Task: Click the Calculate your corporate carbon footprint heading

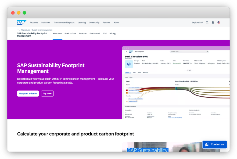Action: coord(75,134)
